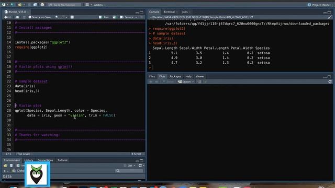Open the Project (None) dropdown
This screenshot has height=188, width=335.
pyautogui.click(x=320, y=5)
